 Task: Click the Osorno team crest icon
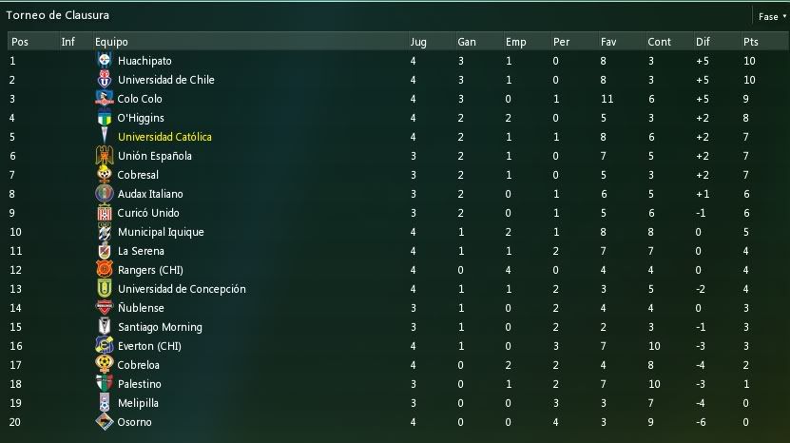click(105, 422)
